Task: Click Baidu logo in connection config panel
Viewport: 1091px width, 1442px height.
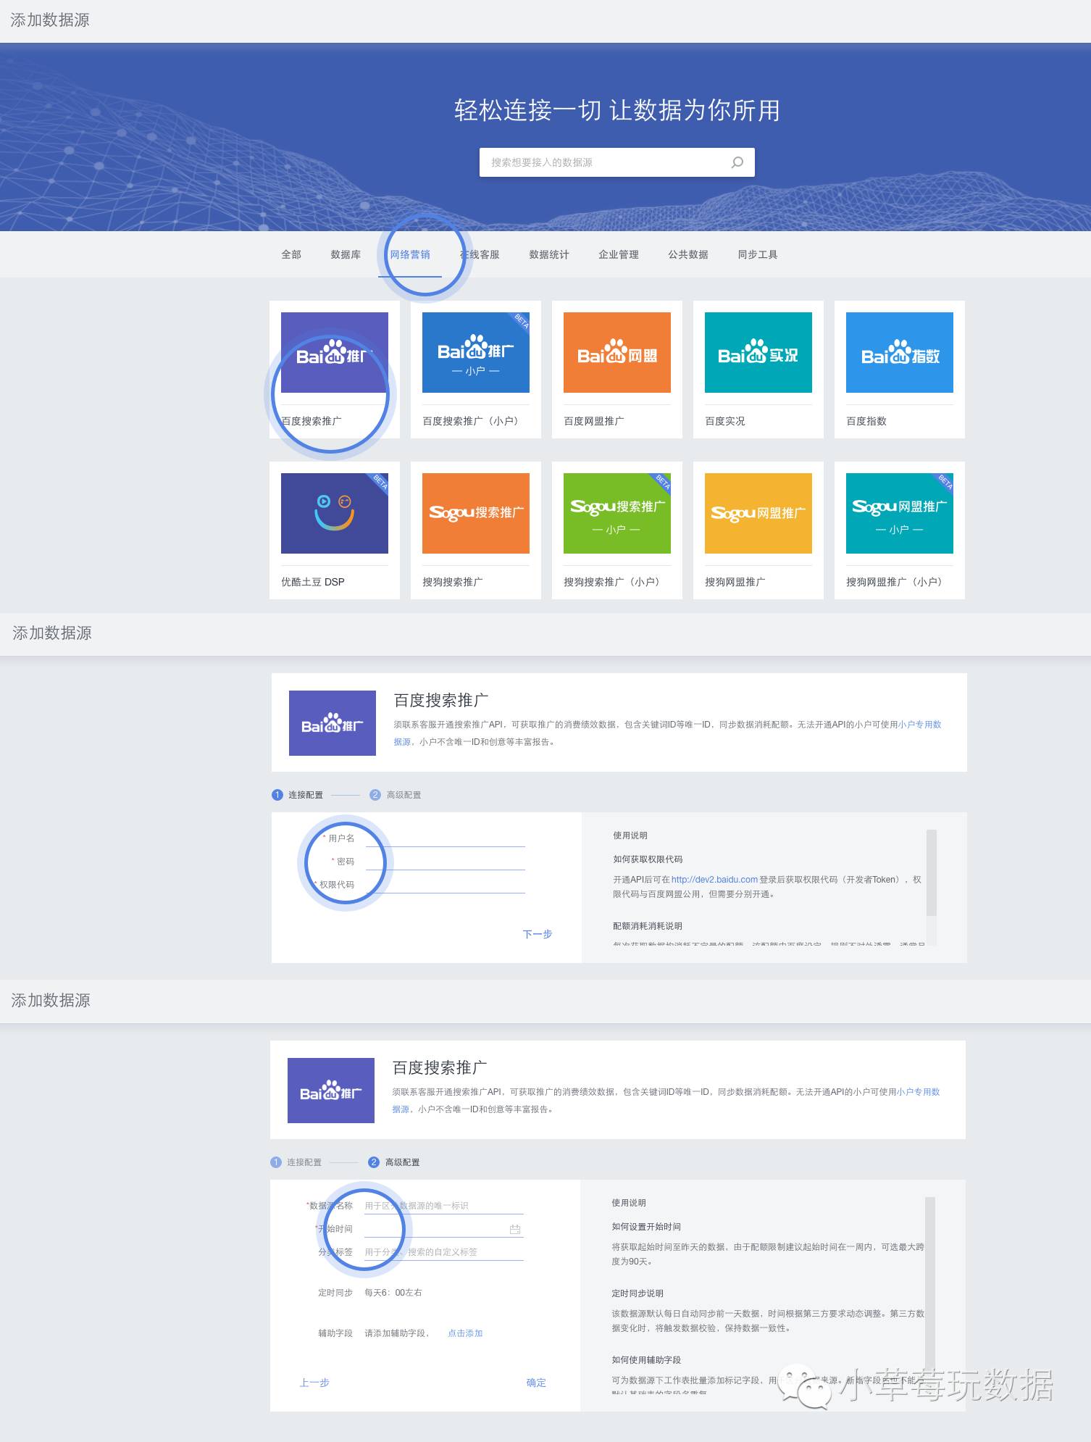Action: tap(333, 723)
